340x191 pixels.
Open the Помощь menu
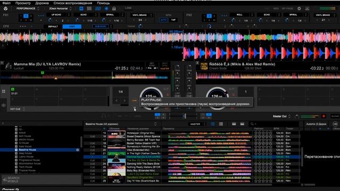[104, 3]
